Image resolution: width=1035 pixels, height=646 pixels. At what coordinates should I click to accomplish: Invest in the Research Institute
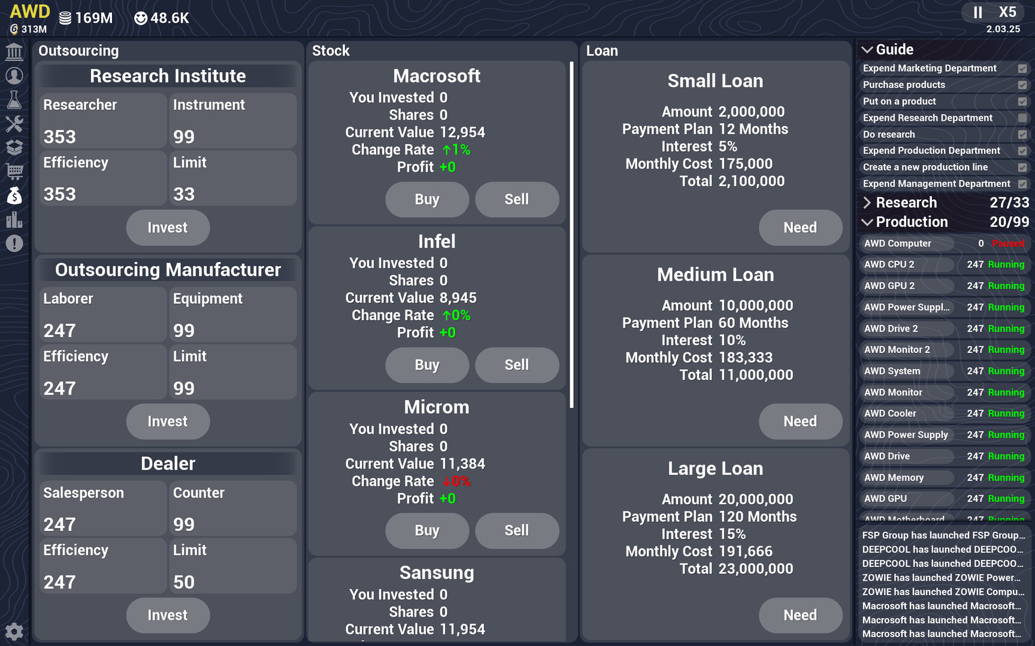(168, 228)
